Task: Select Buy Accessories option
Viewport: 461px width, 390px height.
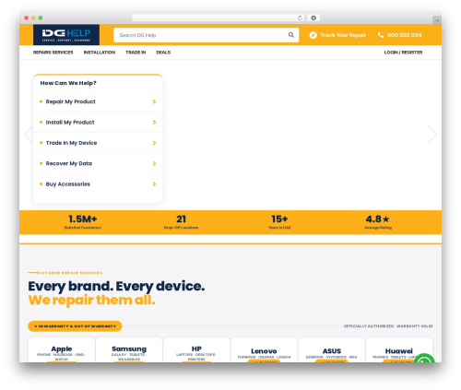Action: [98, 184]
